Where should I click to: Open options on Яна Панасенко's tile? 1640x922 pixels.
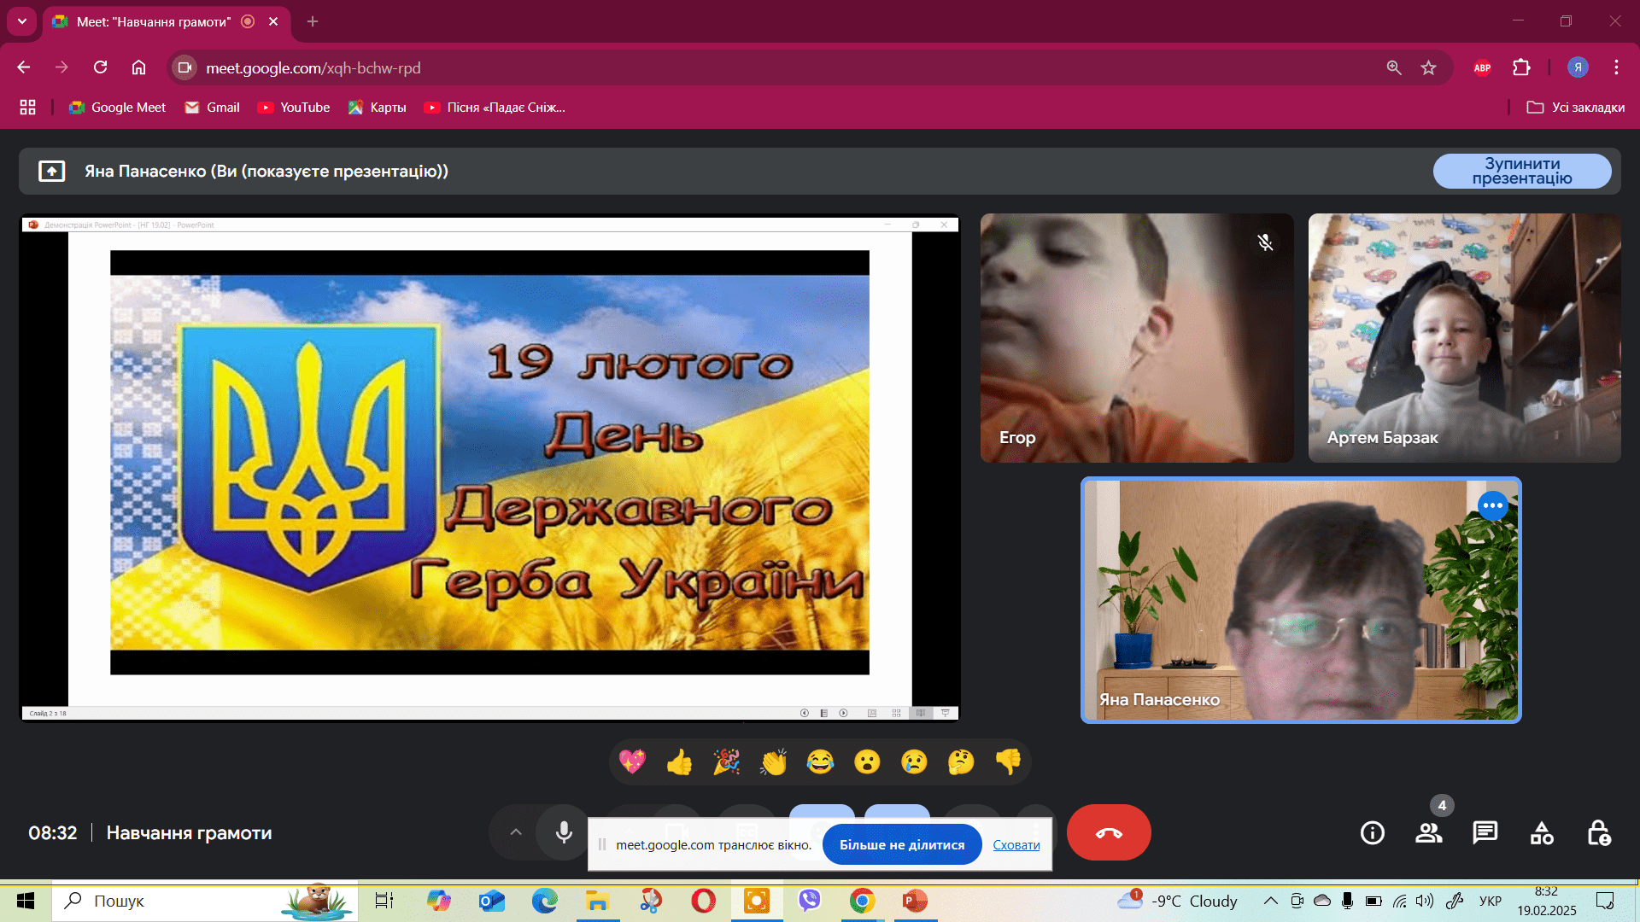[x=1492, y=505]
